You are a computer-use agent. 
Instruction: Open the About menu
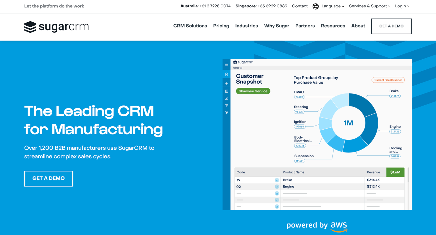358,26
